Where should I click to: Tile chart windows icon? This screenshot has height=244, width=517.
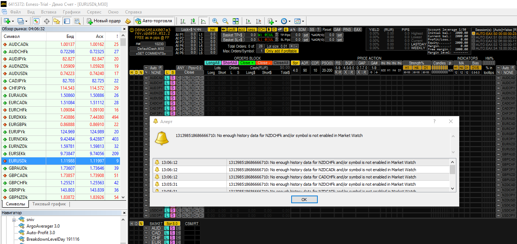[x=235, y=21]
